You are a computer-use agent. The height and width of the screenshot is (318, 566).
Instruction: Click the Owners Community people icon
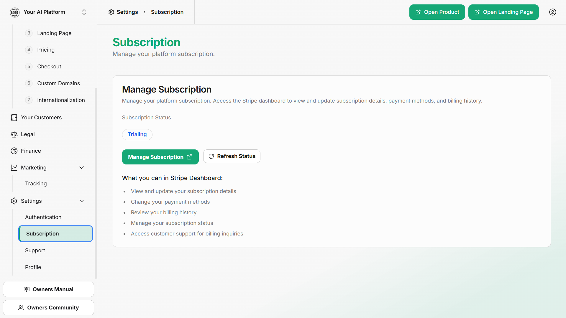tap(21, 308)
